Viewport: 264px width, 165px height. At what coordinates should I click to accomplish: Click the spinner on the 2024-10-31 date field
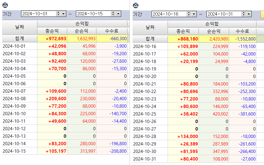[x=244, y=14]
